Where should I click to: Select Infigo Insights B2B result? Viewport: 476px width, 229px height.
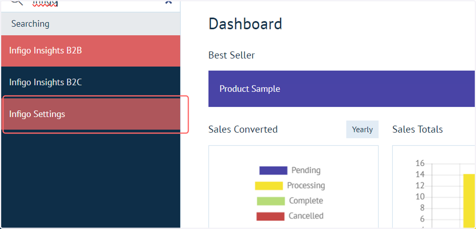pos(91,51)
